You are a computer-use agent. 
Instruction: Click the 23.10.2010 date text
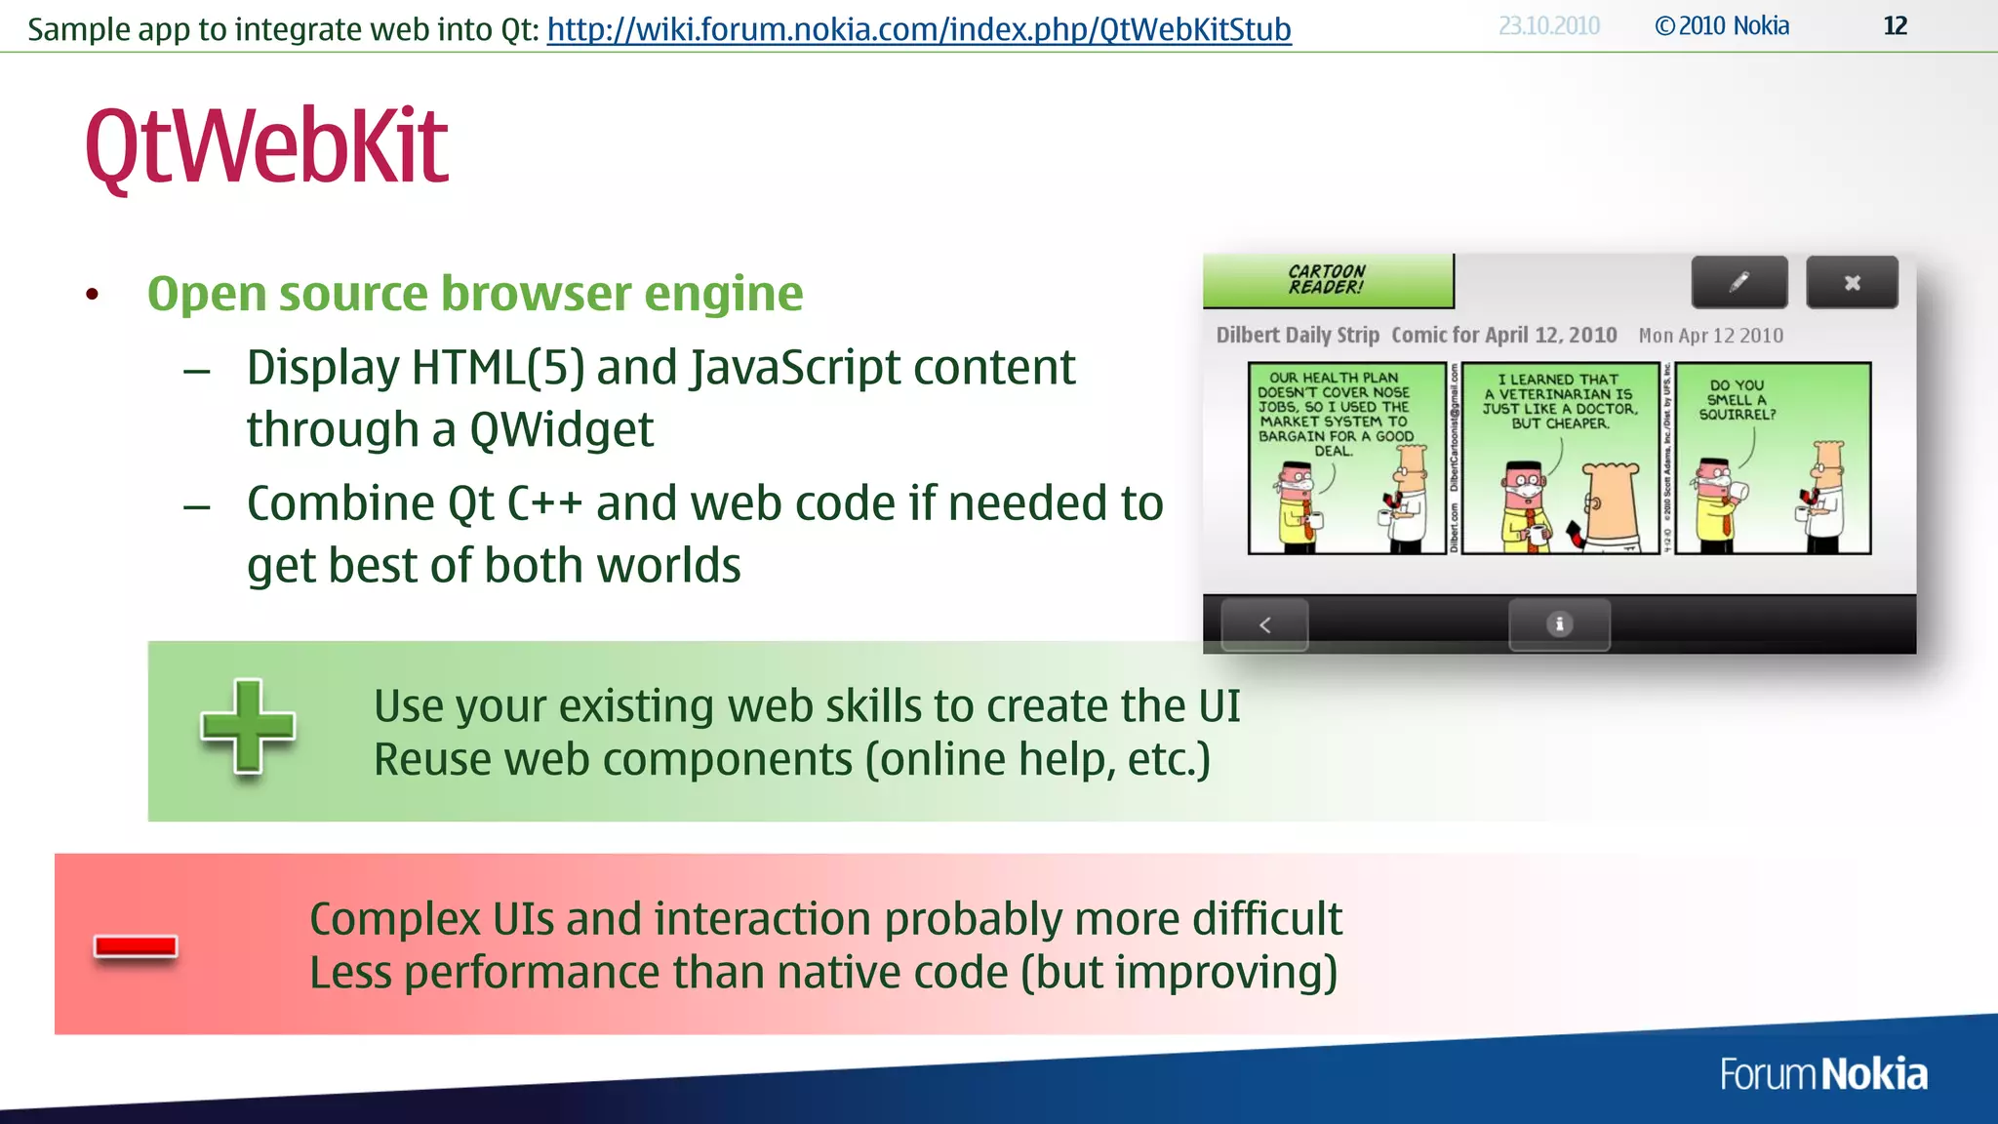[1548, 26]
